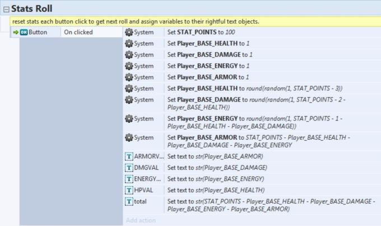Click the System gear icon for STAT_POINTS action
Viewport: 381px width, 226px height.
pos(129,33)
